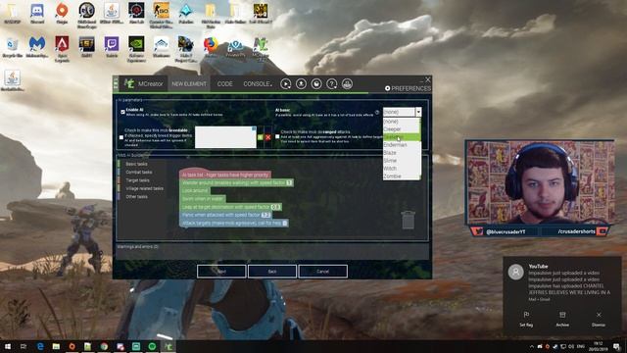Viewport: 627px width, 353px height.
Task: Click the Leap at target speed value
Action: click(276, 207)
